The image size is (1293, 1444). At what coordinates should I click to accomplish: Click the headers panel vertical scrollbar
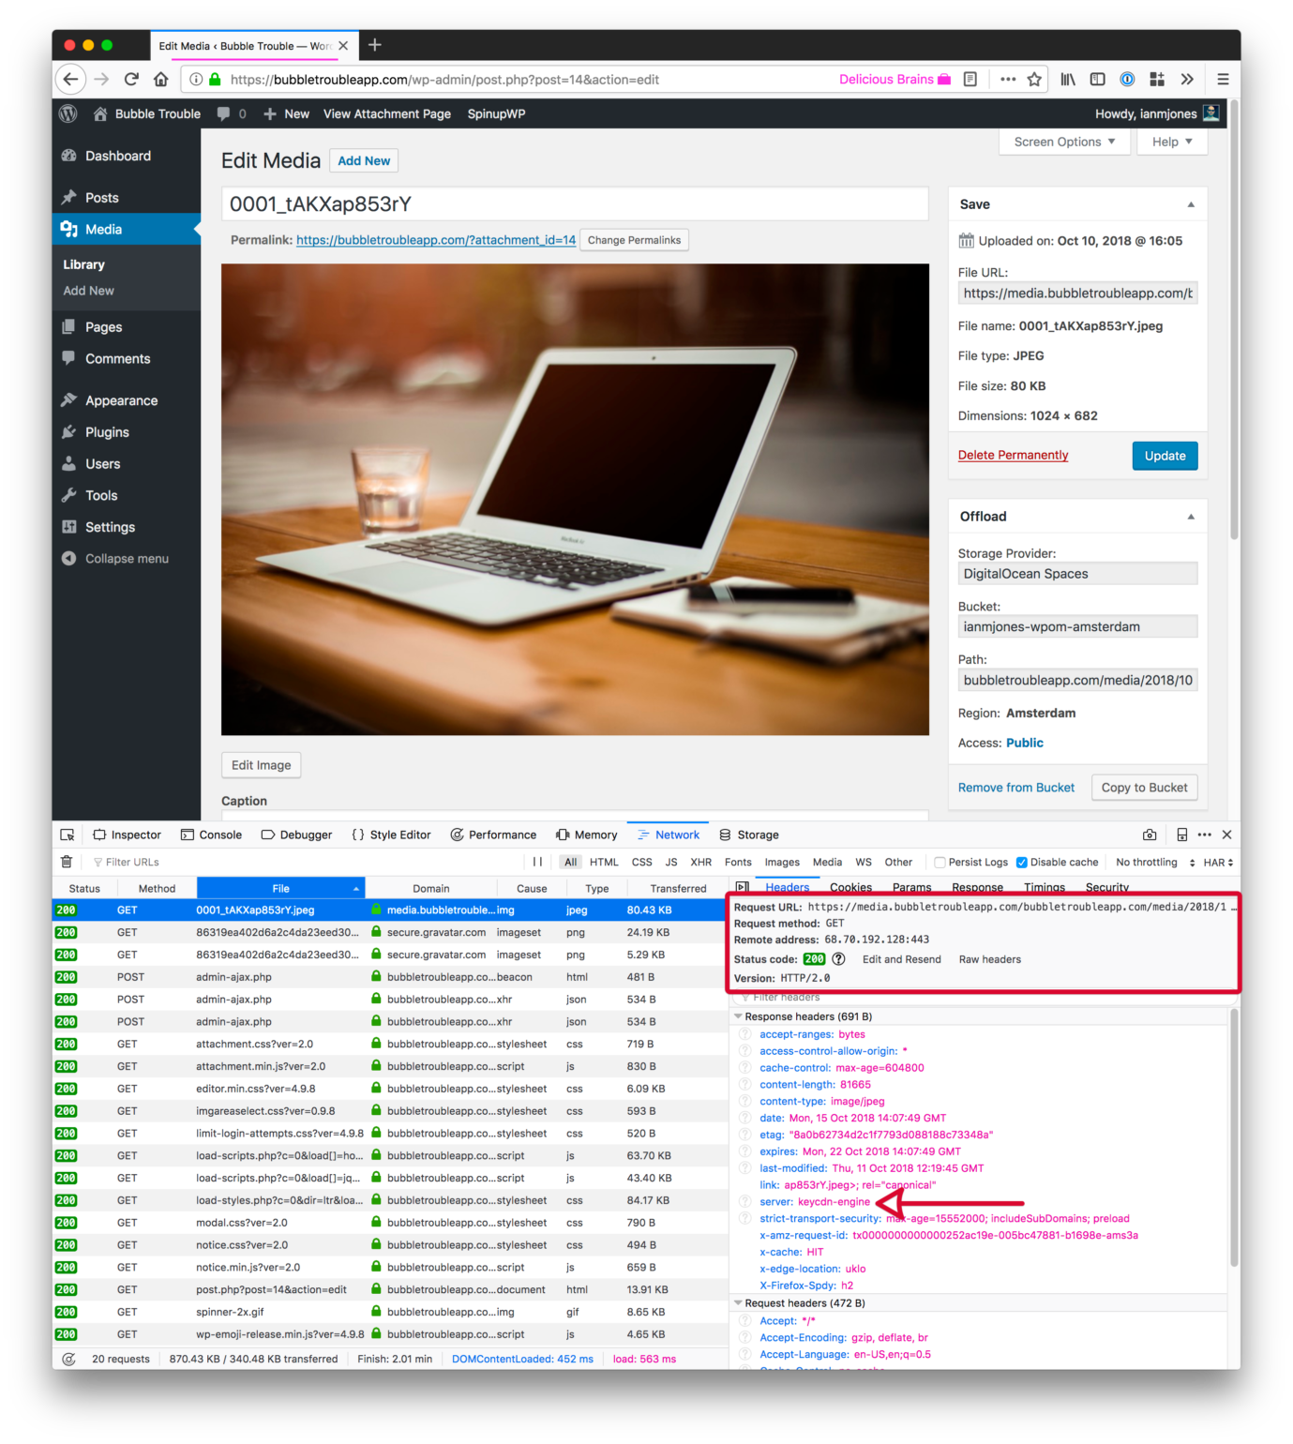click(x=1234, y=1139)
